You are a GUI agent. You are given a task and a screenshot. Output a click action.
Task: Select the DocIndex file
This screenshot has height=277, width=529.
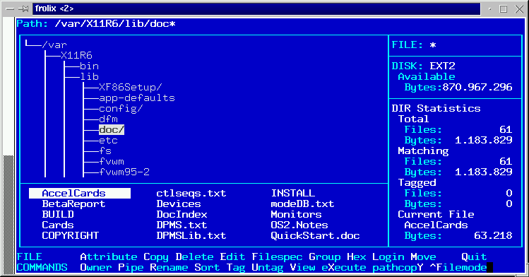(x=182, y=215)
